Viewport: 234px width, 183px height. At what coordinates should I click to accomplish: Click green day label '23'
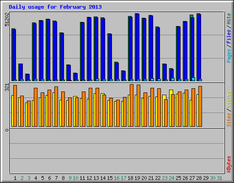(x=165, y=178)
